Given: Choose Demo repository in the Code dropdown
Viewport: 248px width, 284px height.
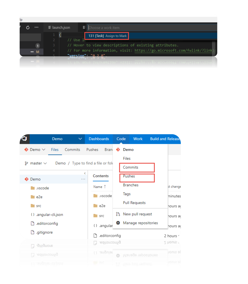Looking at the screenshot, I should point(128,150).
